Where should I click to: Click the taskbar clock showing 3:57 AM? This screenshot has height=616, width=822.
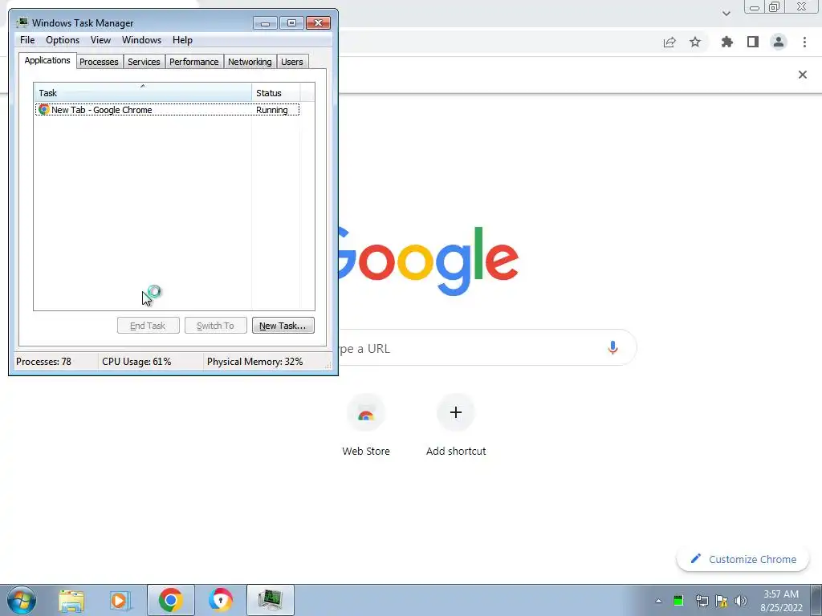pyautogui.click(x=781, y=601)
